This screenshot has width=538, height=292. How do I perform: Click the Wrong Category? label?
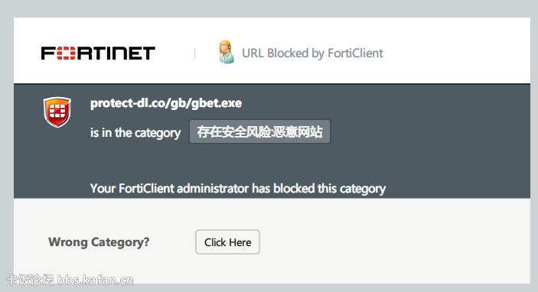99,242
